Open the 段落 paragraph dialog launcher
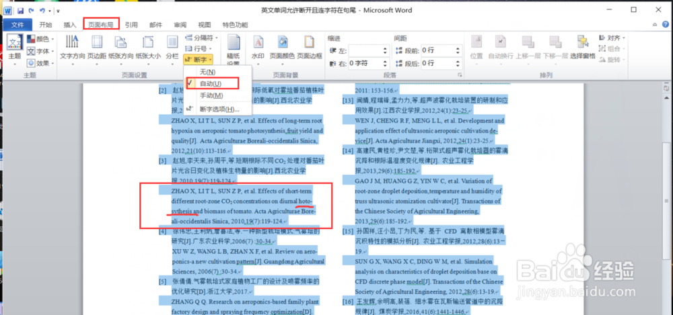This screenshot has width=673, height=315. coord(460,75)
